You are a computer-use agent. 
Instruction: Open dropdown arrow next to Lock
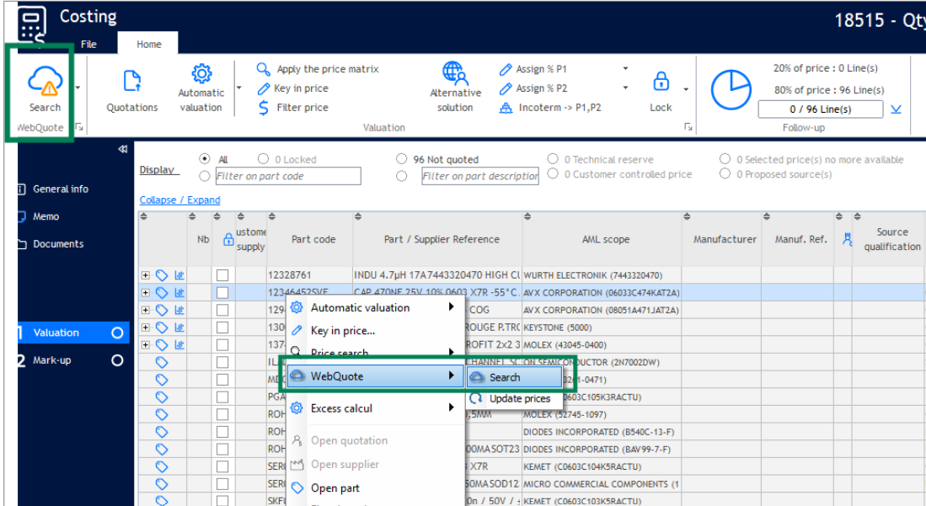[x=686, y=88]
